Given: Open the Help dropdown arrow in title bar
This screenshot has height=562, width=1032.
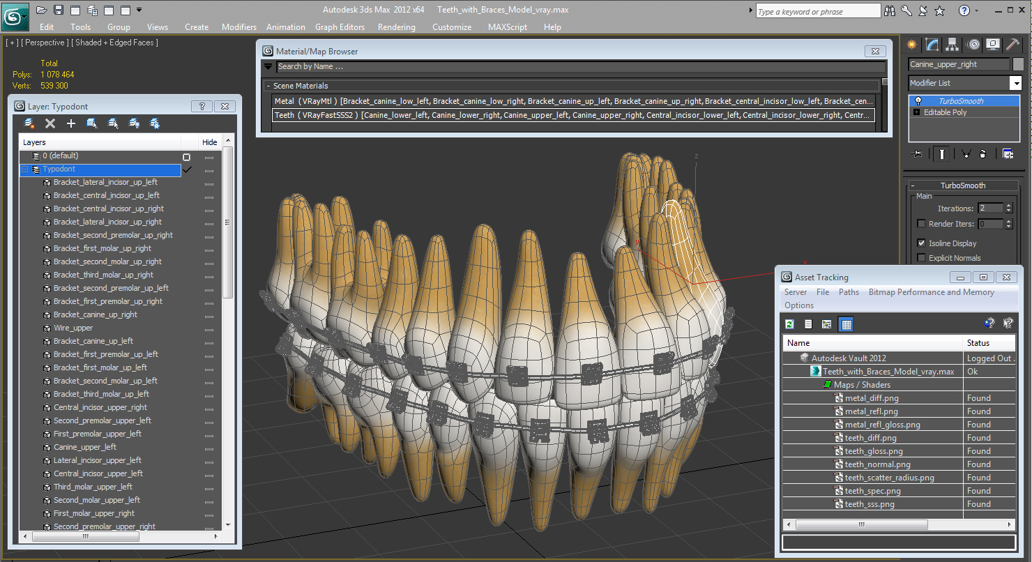Looking at the screenshot, I should [x=978, y=10].
